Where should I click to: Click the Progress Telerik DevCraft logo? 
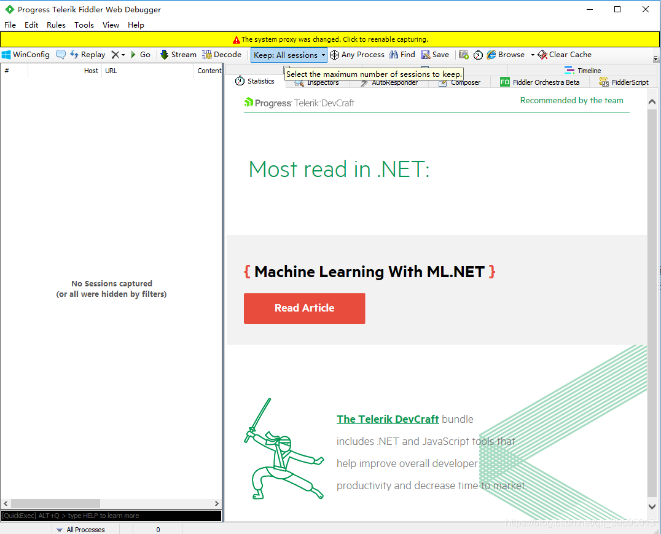[299, 103]
